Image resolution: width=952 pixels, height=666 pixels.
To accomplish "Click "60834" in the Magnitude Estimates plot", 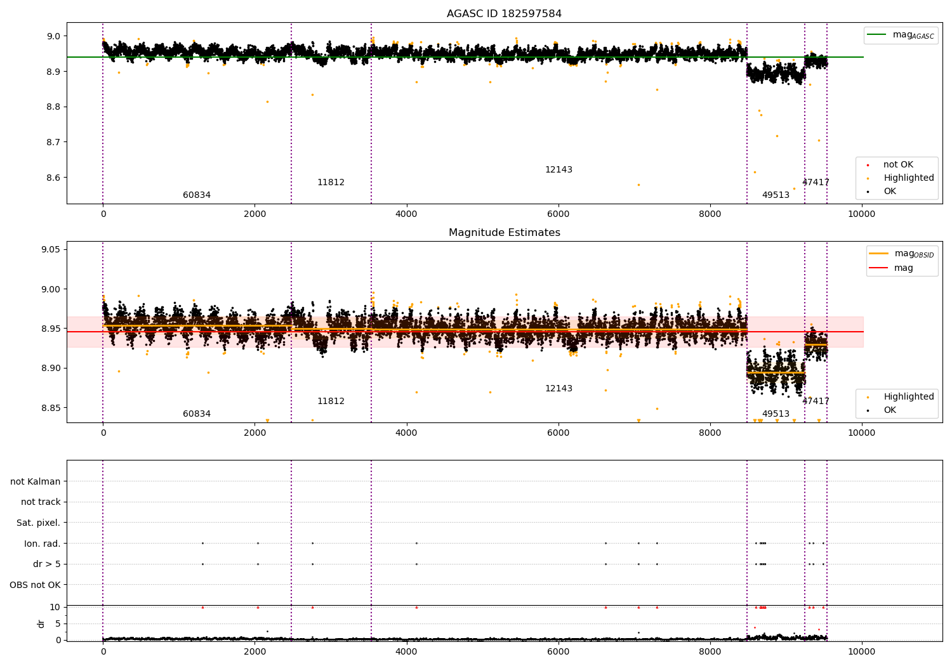I will pyautogui.click(x=197, y=414).
